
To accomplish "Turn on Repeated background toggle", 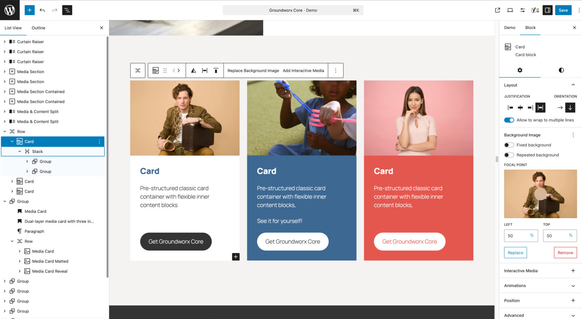I will click(x=509, y=155).
